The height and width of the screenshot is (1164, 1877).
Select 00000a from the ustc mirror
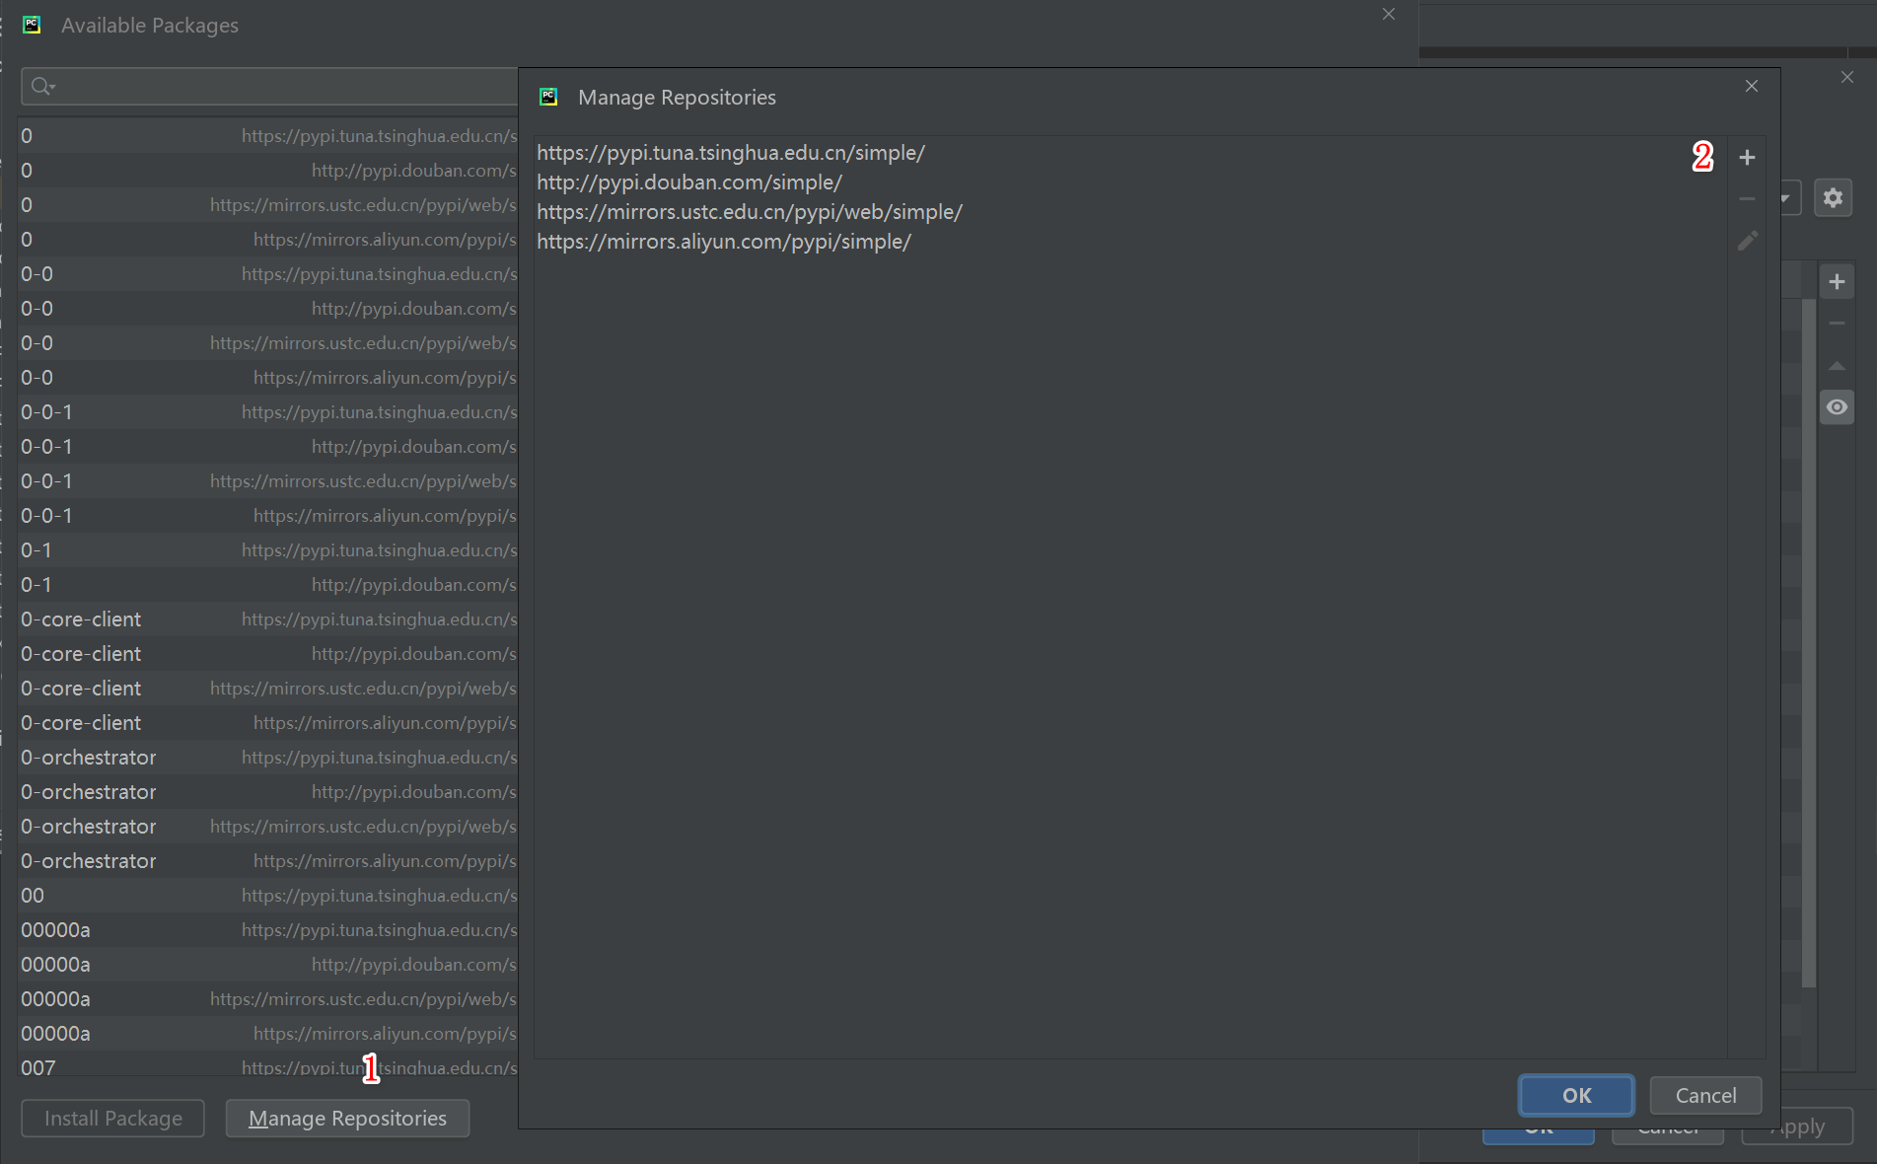tap(268, 999)
